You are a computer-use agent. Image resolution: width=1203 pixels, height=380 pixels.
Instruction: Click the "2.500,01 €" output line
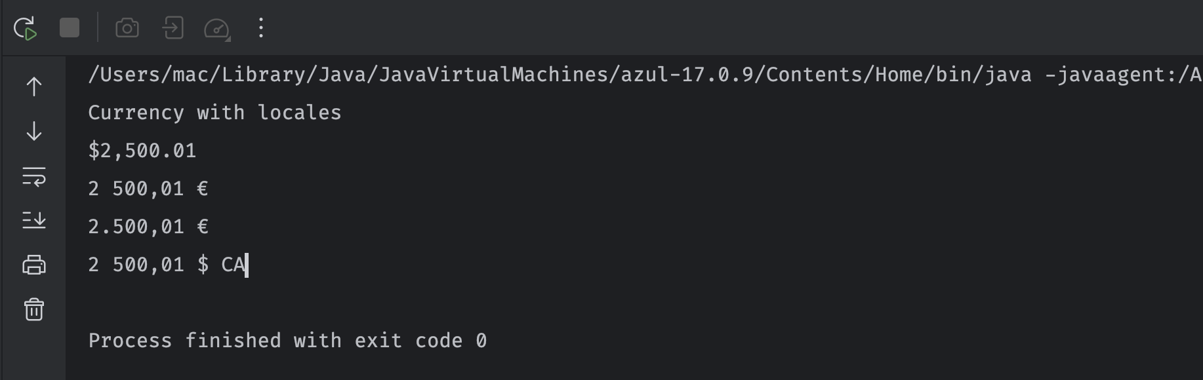pos(148,227)
